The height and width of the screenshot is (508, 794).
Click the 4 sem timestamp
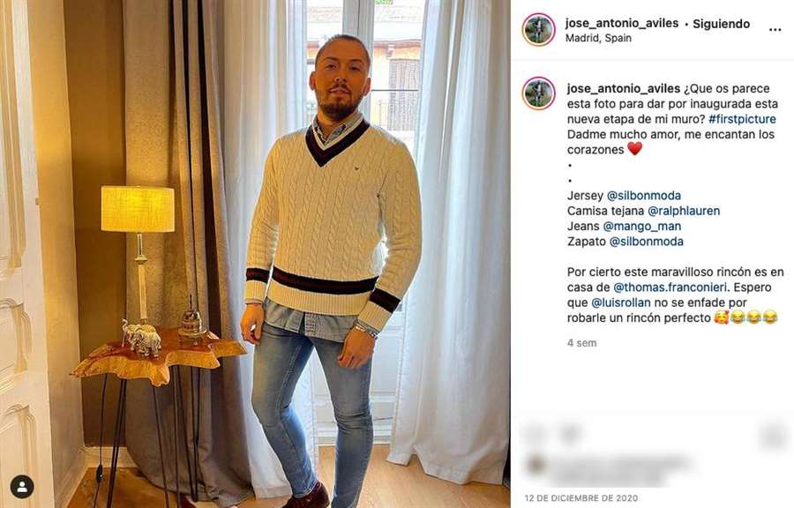[x=582, y=343]
